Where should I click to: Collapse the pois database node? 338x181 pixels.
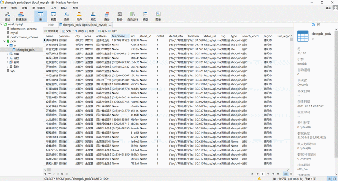click(x=4, y=41)
